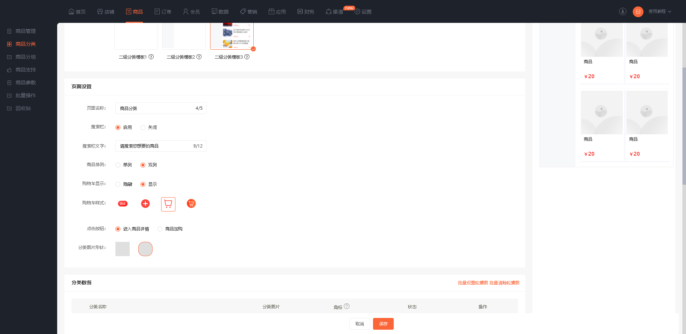The height and width of the screenshot is (334, 686).
Task: Enable search bar with 启用 radio
Action: tap(118, 128)
